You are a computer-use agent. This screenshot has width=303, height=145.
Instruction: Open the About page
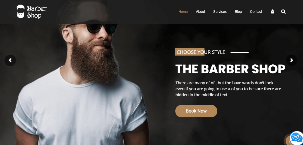(x=200, y=12)
